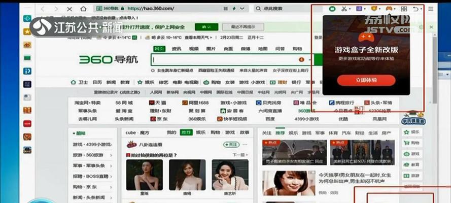Select the 视频 search tab
451x203 pixels.
[x=194, y=49]
